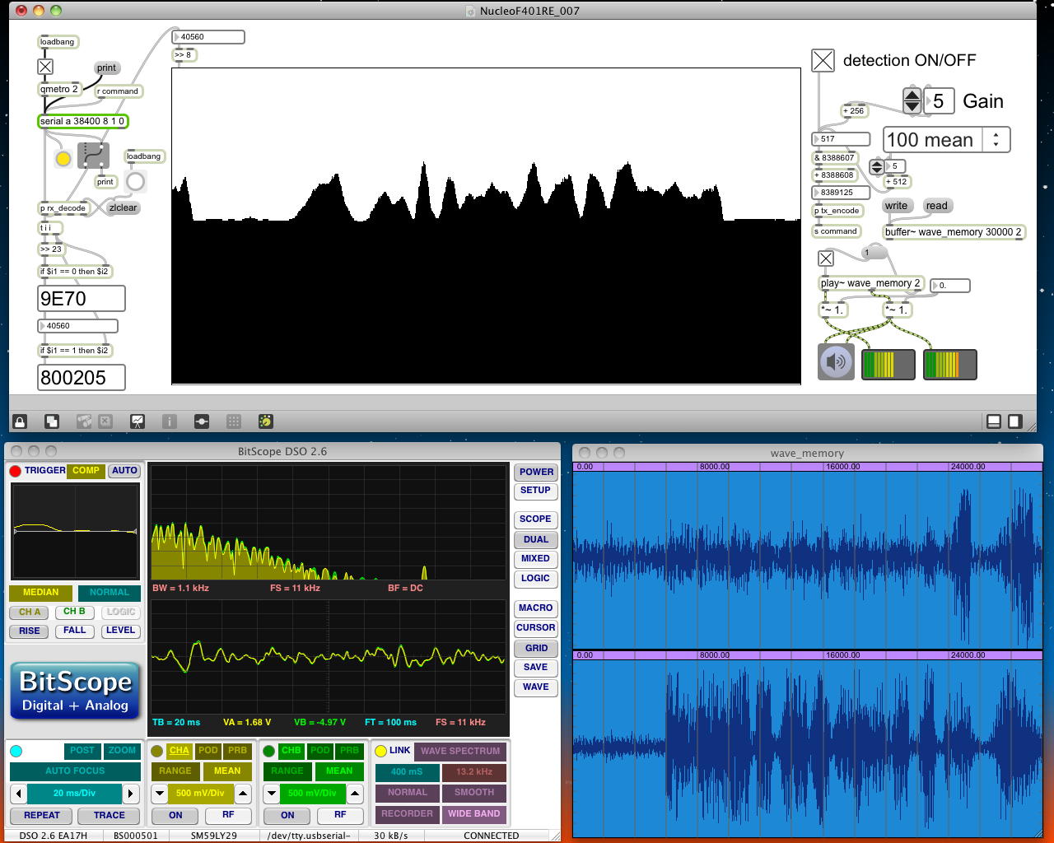1054x843 pixels.
Task: Click the new view overlapping squares icon
Action: [x=52, y=421]
